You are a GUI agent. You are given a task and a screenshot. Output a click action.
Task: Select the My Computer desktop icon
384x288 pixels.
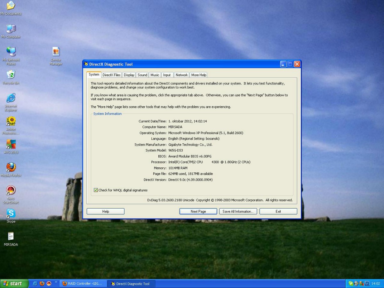[x=11, y=31]
